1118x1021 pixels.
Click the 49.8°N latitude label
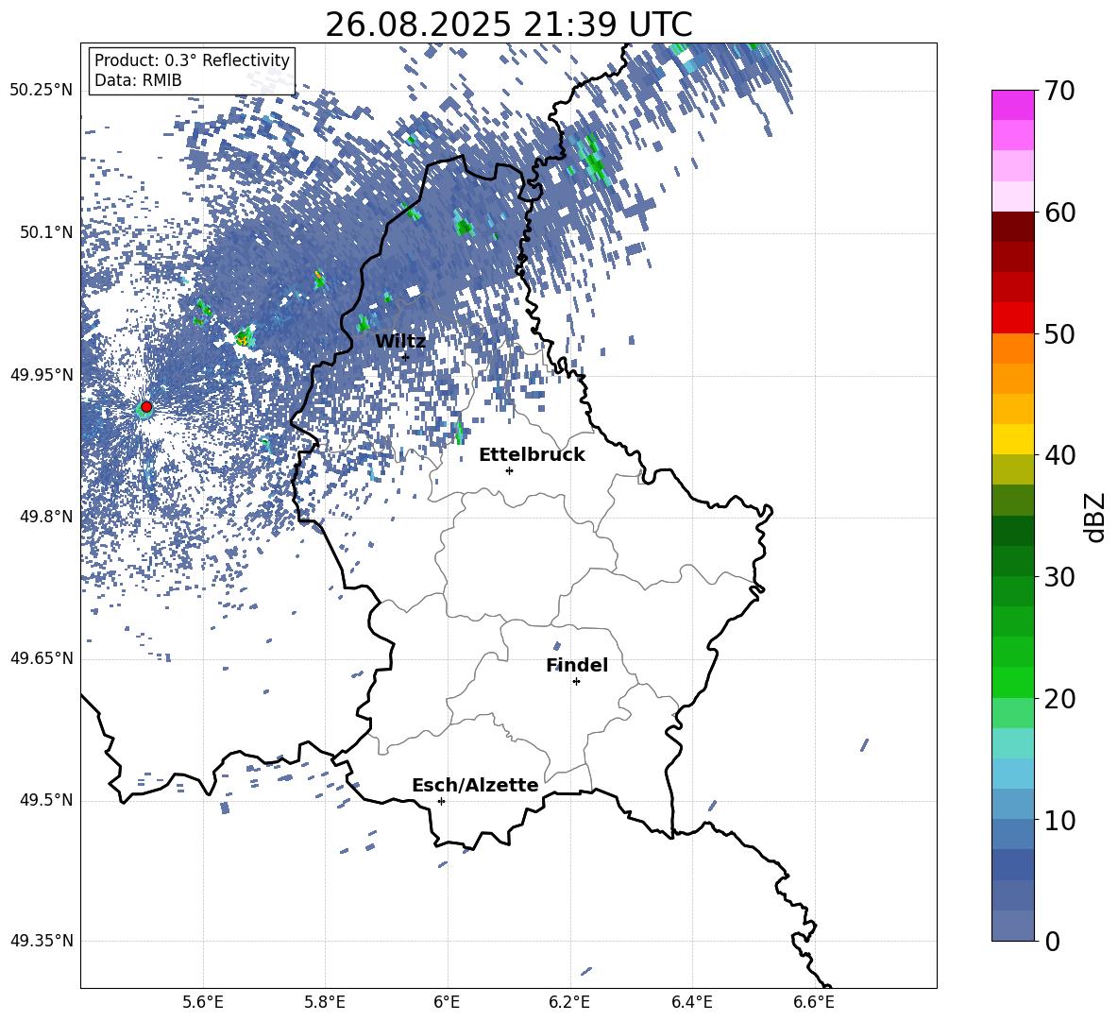[45, 517]
